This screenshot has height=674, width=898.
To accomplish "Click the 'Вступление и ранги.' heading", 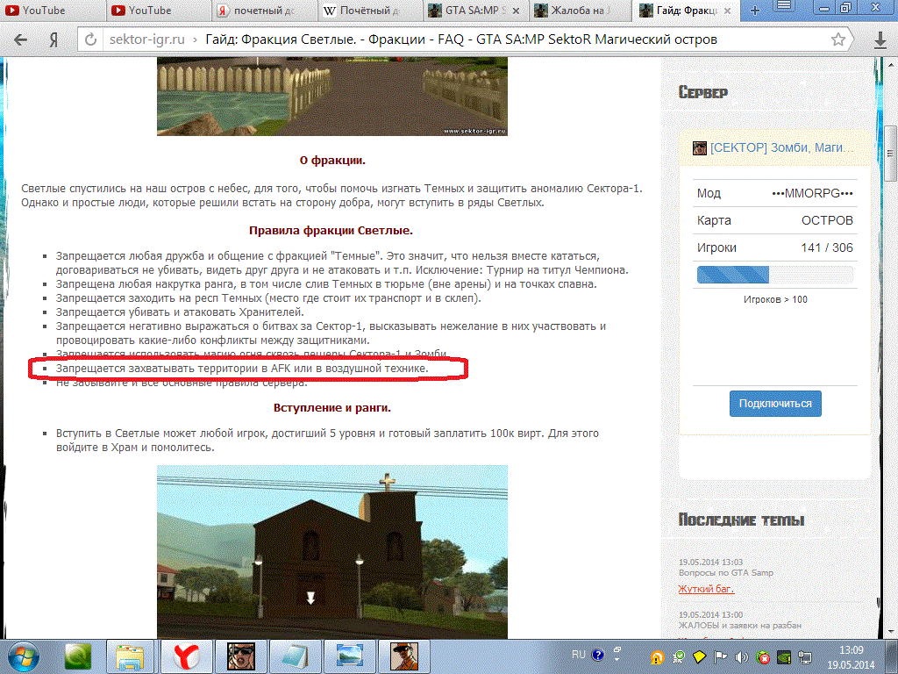I will click(332, 408).
